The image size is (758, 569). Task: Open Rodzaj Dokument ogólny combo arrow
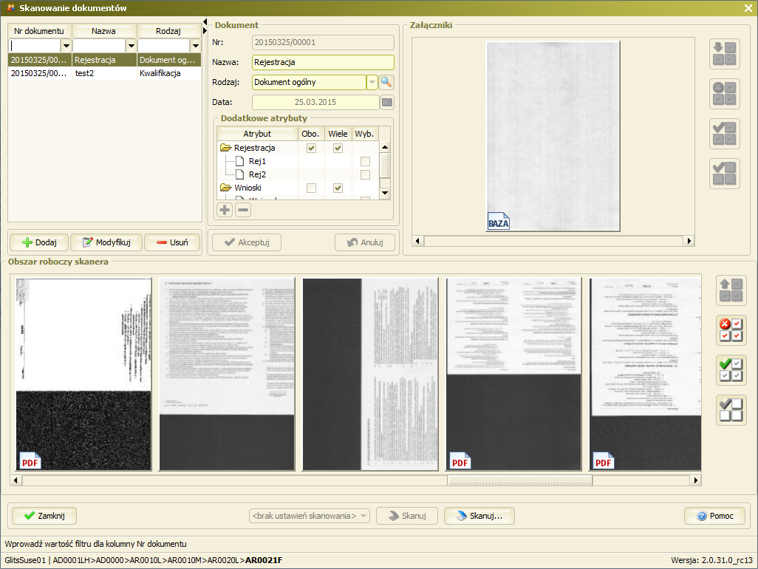pyautogui.click(x=372, y=82)
